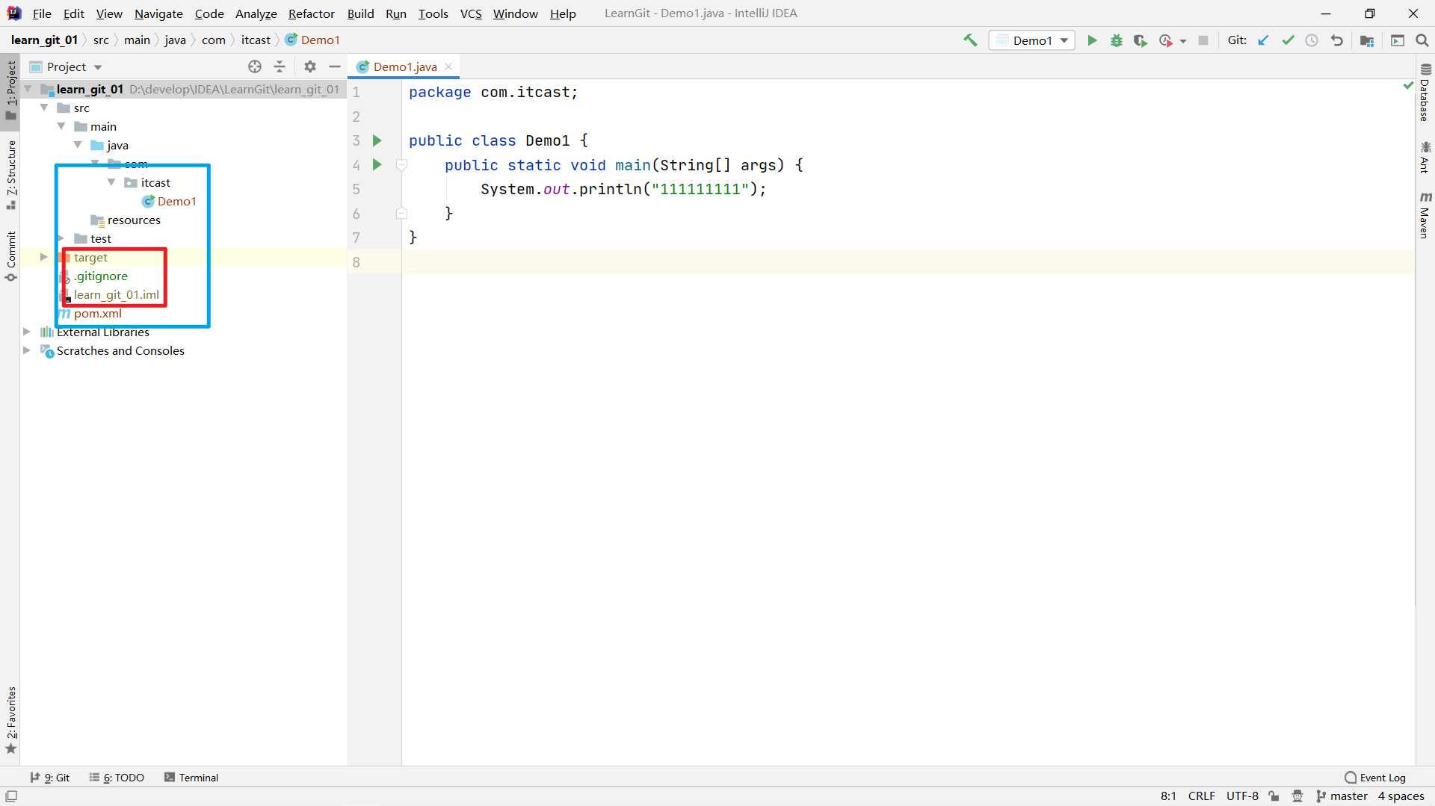Viewport: 1435px width, 806px height.
Task: Toggle the Favorites side panel
Action: click(x=11, y=720)
